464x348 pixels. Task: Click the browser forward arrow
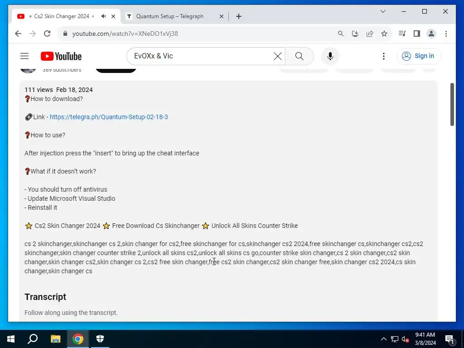(x=33, y=34)
